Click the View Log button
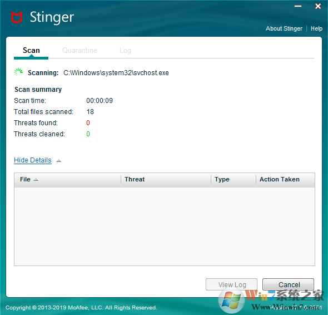 click(232, 284)
